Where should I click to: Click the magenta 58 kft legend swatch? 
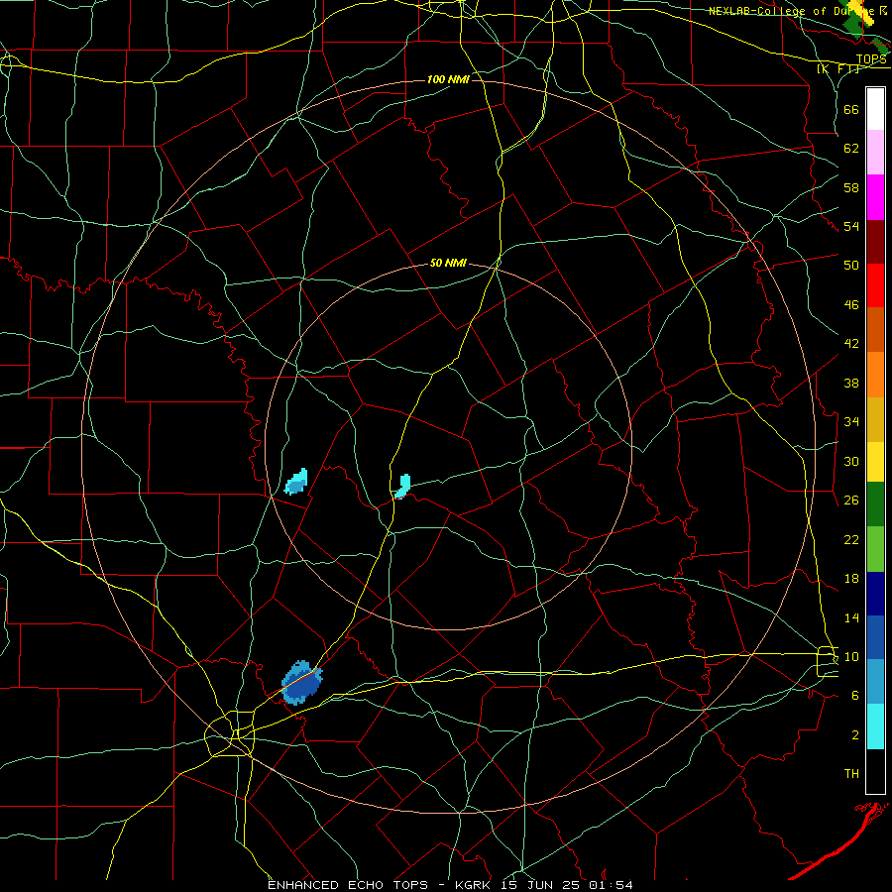point(875,197)
